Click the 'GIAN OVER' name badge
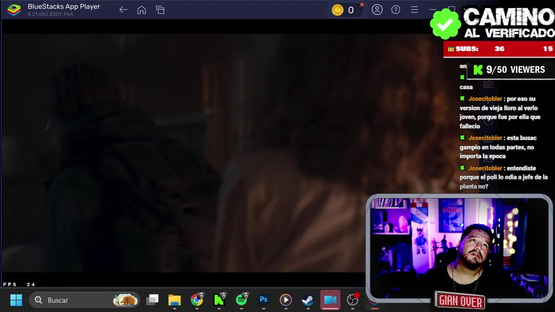 [460, 300]
